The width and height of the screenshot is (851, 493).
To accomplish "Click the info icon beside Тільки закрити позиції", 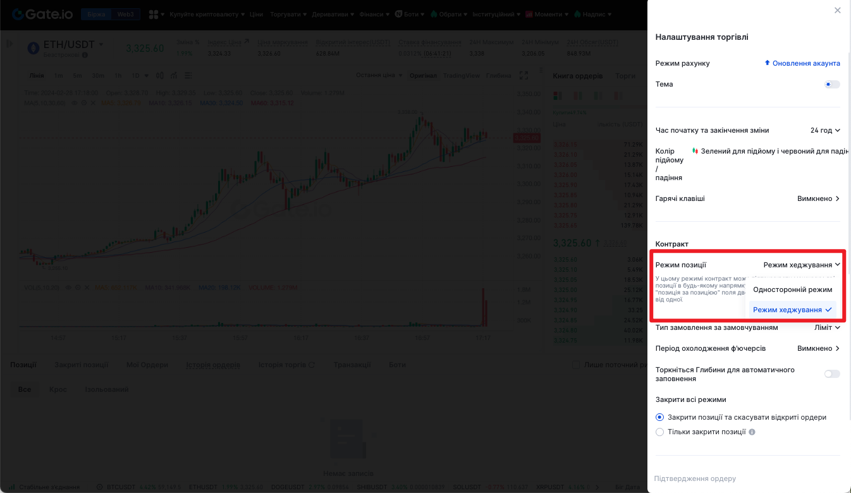I will pos(752,432).
